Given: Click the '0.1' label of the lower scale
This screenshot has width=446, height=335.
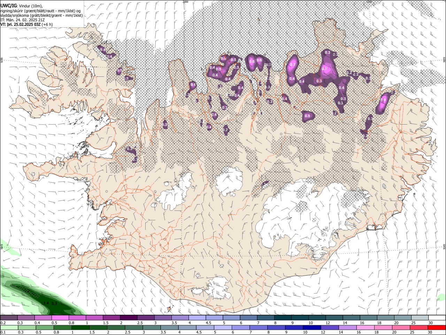Looking at the screenshot, I should [x=3, y=333].
